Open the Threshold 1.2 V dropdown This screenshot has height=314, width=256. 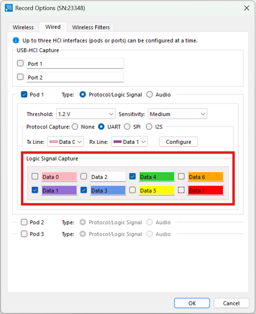click(86, 114)
